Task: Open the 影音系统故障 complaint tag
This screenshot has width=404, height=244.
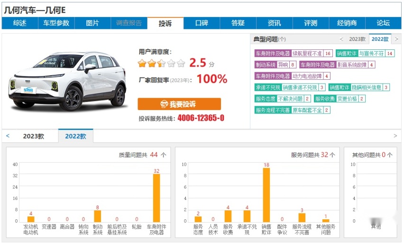Action: 337,65
